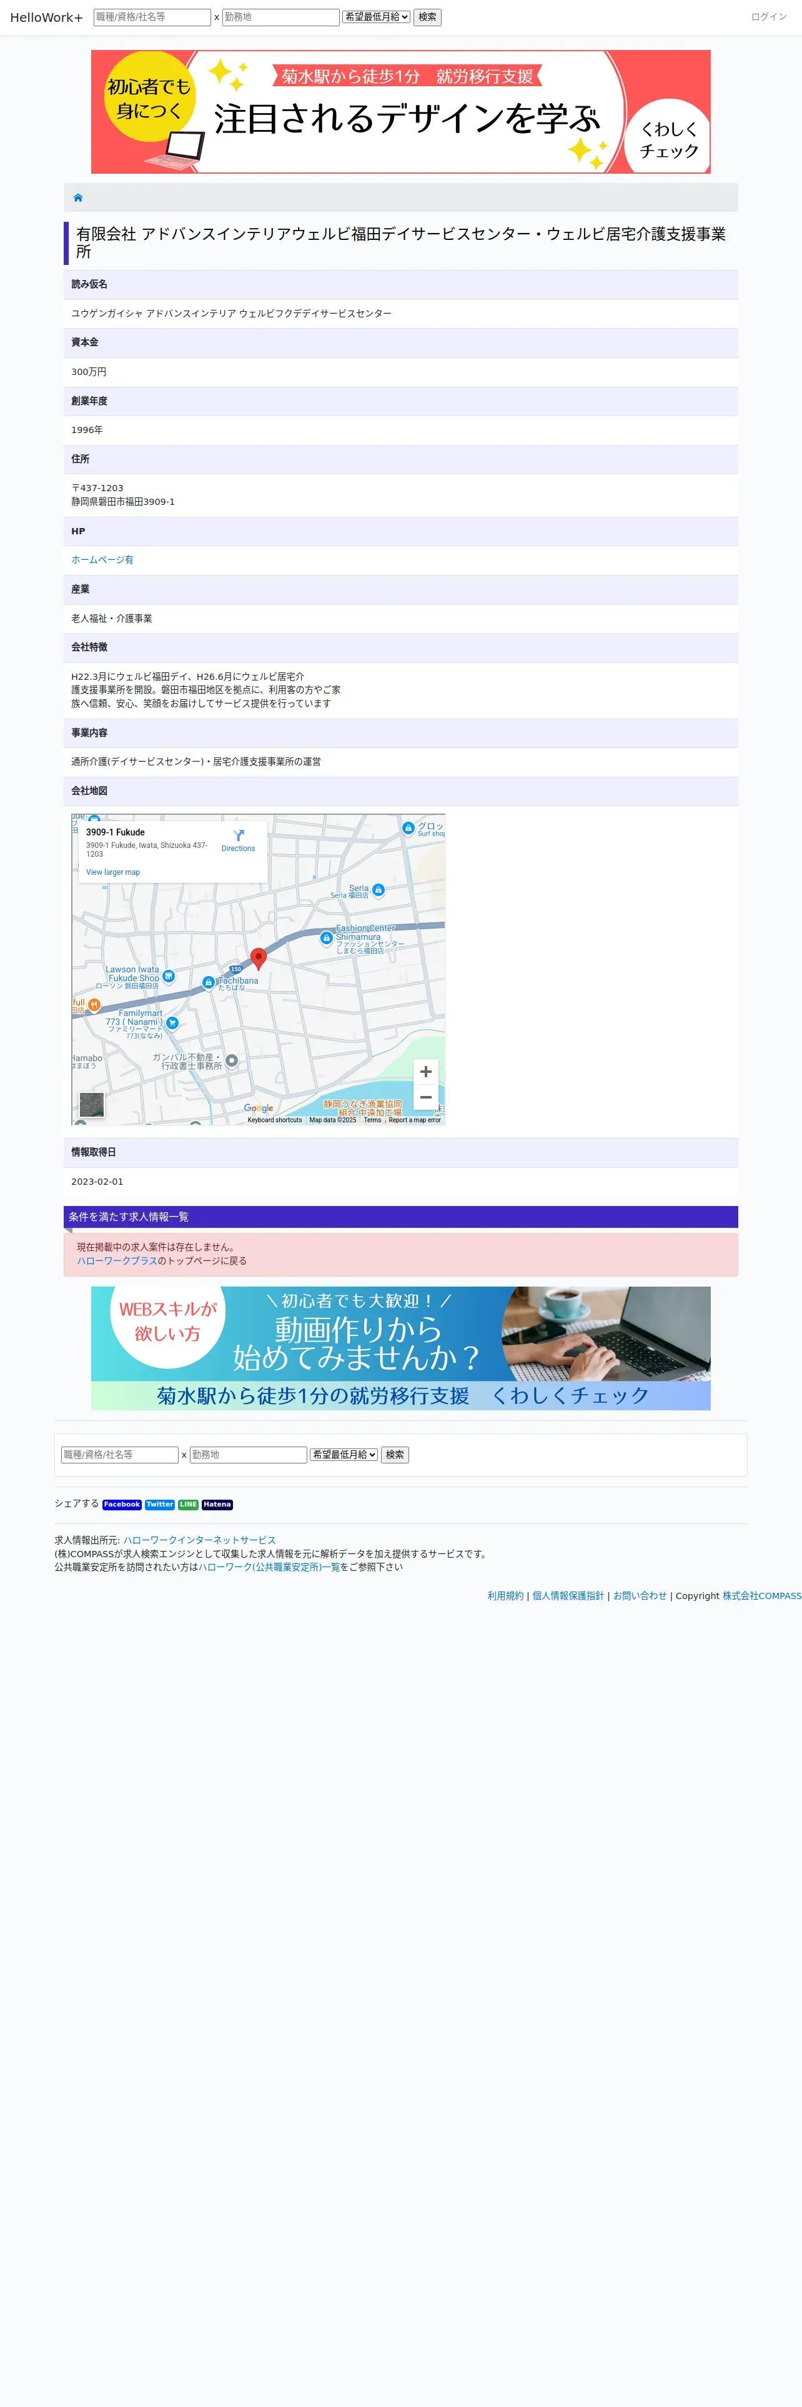The height and width of the screenshot is (2407, 802).
Task: Open the top 希望最低月給 dropdown
Action: point(376,17)
